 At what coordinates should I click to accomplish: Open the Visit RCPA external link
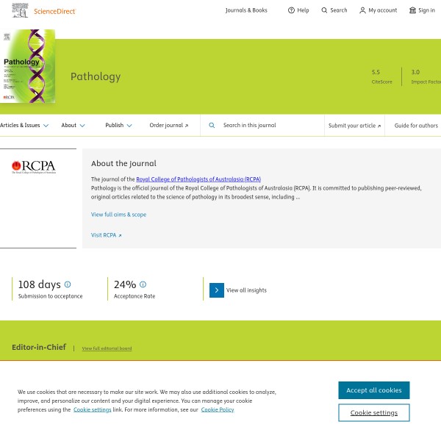coord(107,235)
